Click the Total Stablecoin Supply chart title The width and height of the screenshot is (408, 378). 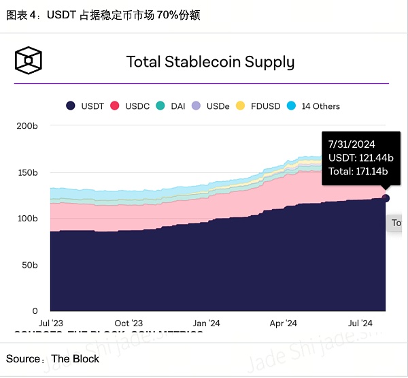pyautogui.click(x=210, y=62)
